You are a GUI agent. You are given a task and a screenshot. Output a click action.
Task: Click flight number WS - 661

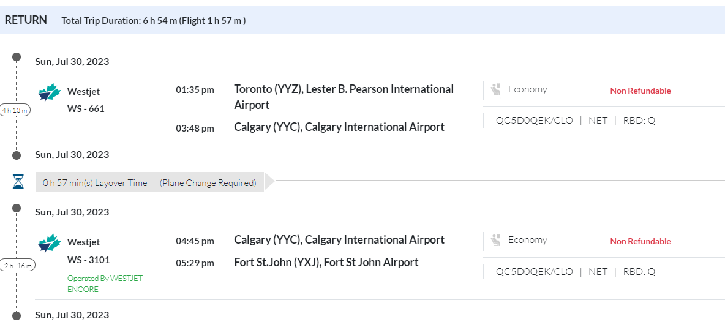86,109
